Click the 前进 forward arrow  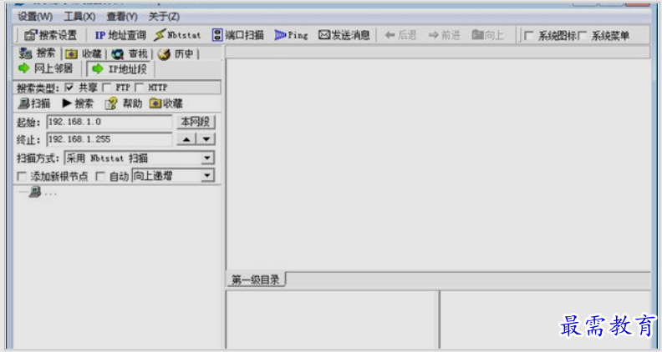pos(444,35)
